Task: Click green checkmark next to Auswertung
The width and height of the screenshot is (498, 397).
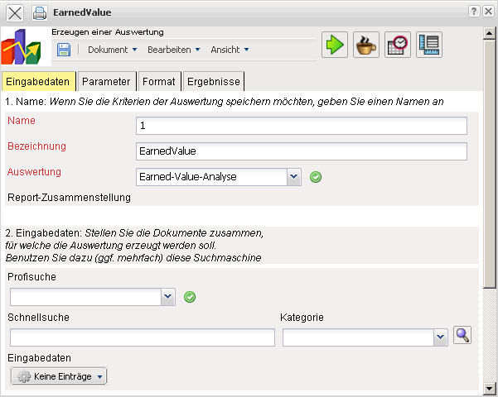Action: coord(316,177)
